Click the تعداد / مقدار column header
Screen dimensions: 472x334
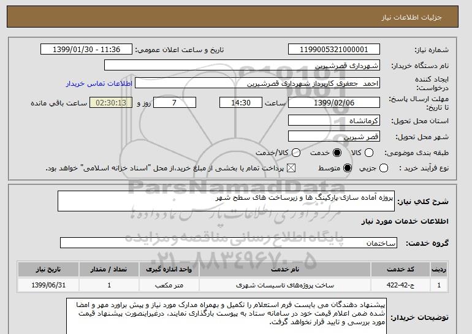109,269
